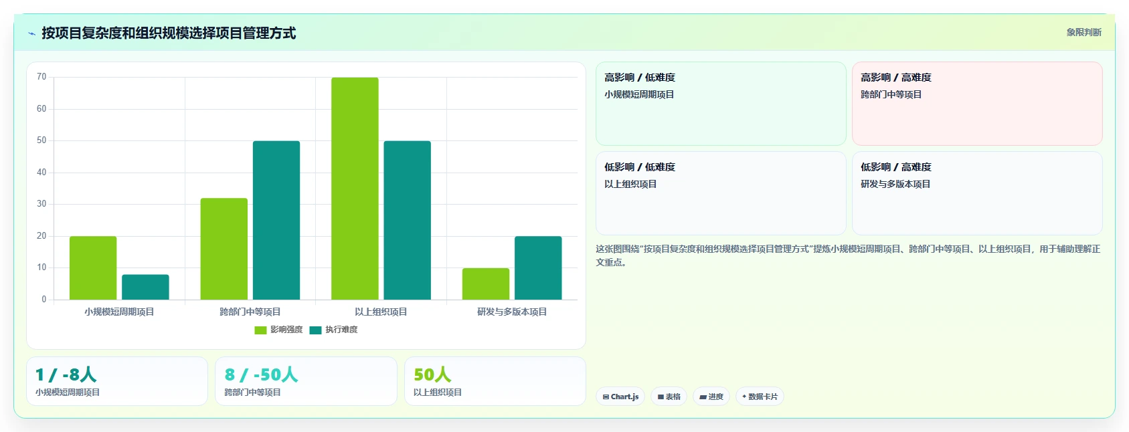This screenshot has height=432, width=1129.
Task: Click the description paragraph starting 这张图围绕
Action: (848, 255)
